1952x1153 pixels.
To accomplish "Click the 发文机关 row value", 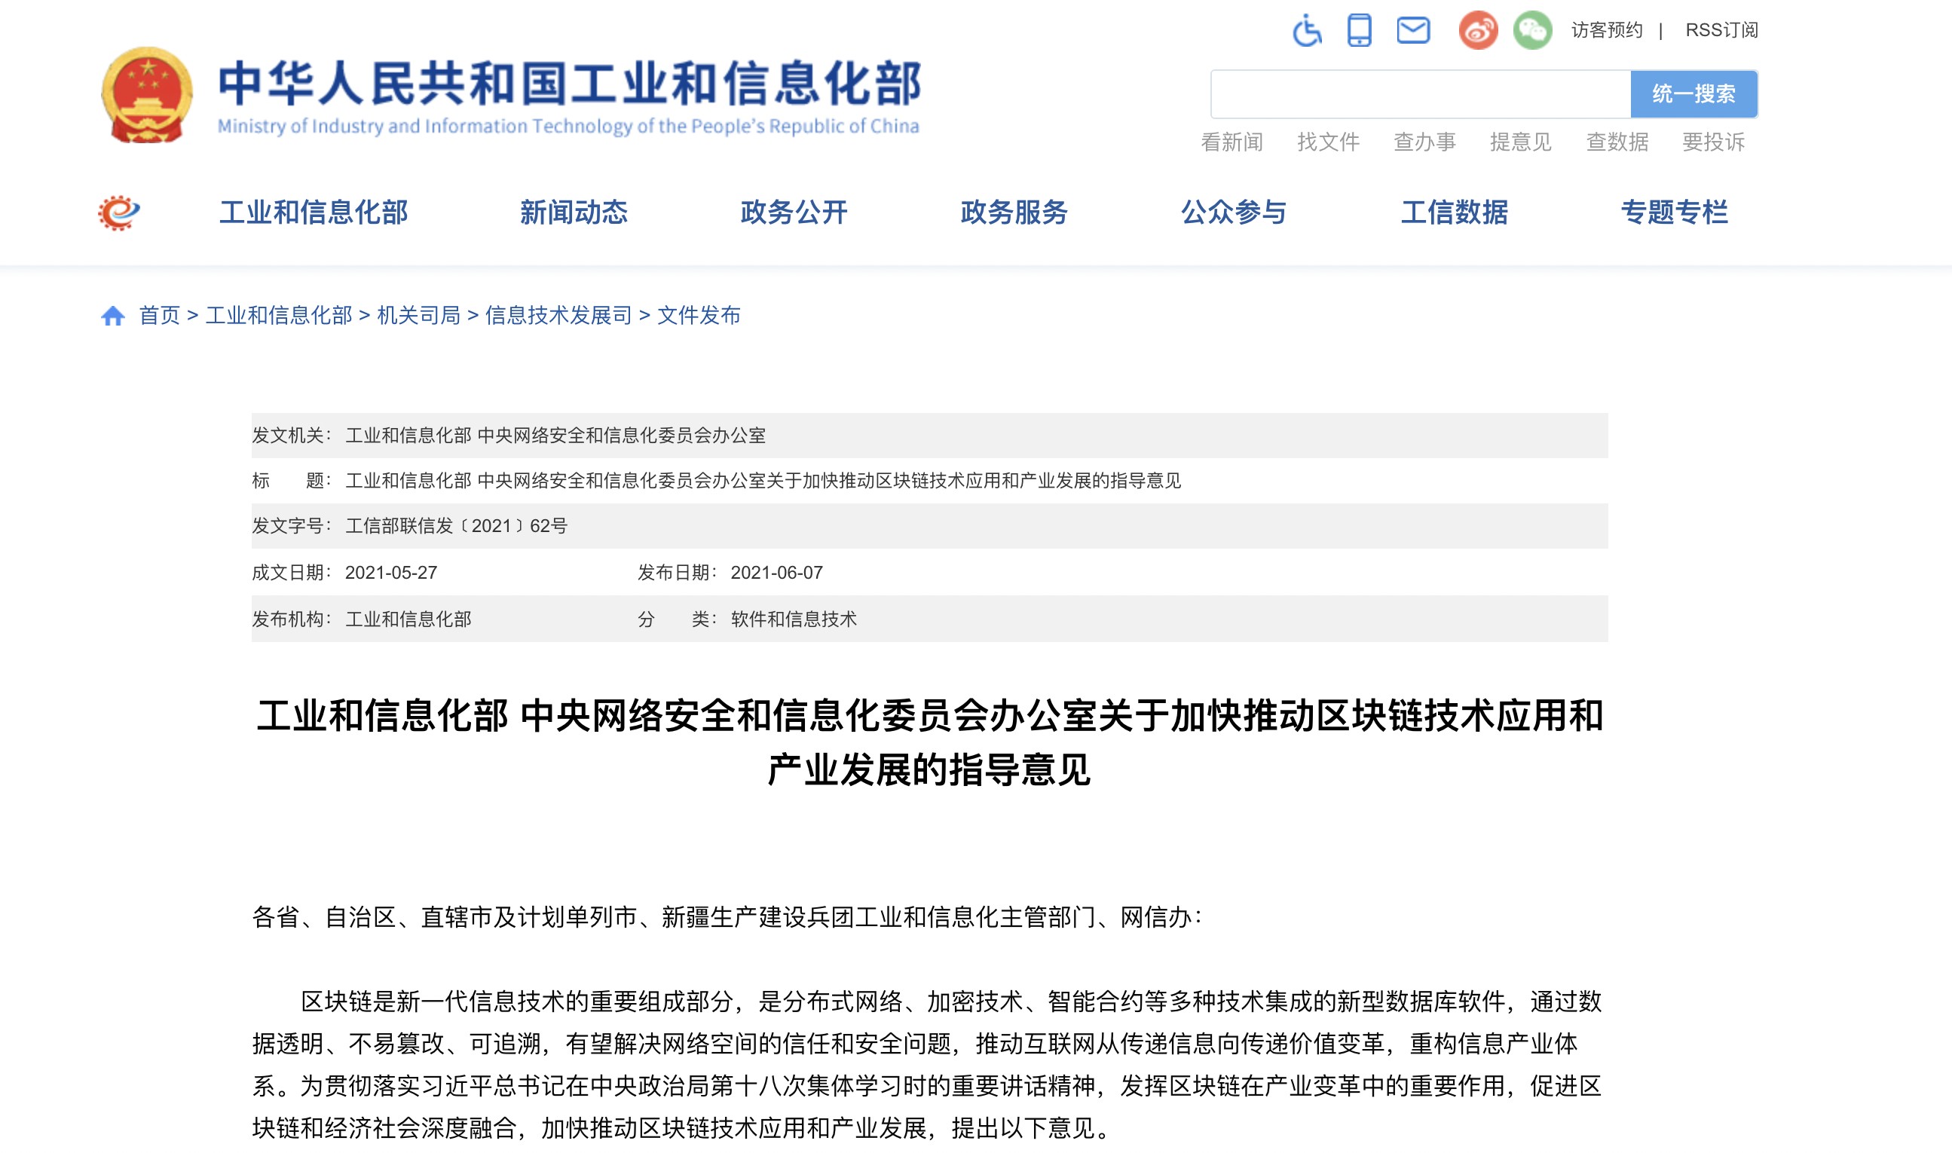I will (x=555, y=435).
